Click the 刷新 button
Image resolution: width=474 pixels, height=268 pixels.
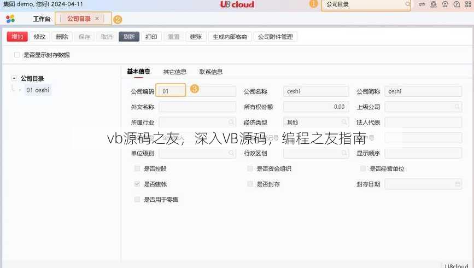point(129,37)
